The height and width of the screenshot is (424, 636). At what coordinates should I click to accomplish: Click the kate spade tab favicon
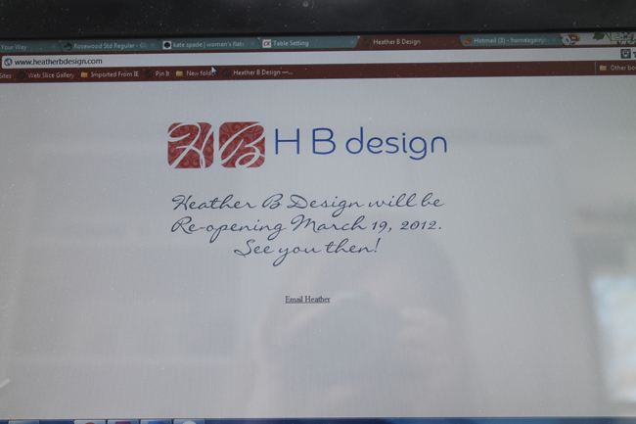coord(166,45)
